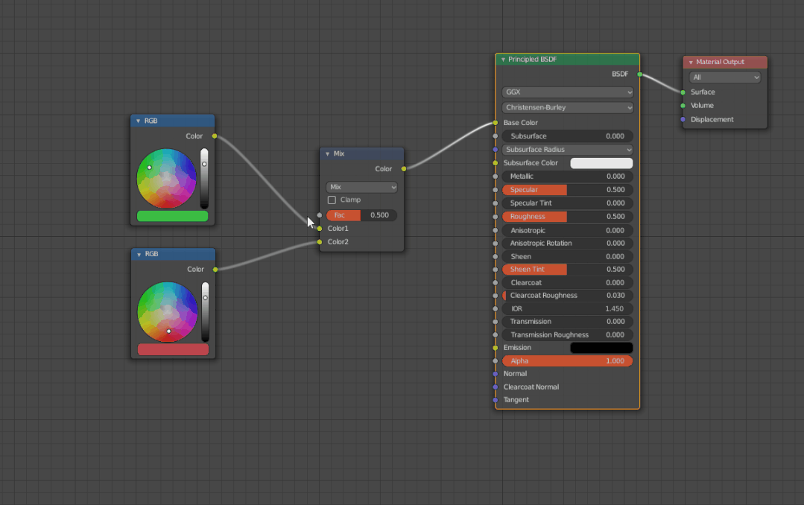
Task: Click the Fac slider in Mix node
Action: point(361,215)
